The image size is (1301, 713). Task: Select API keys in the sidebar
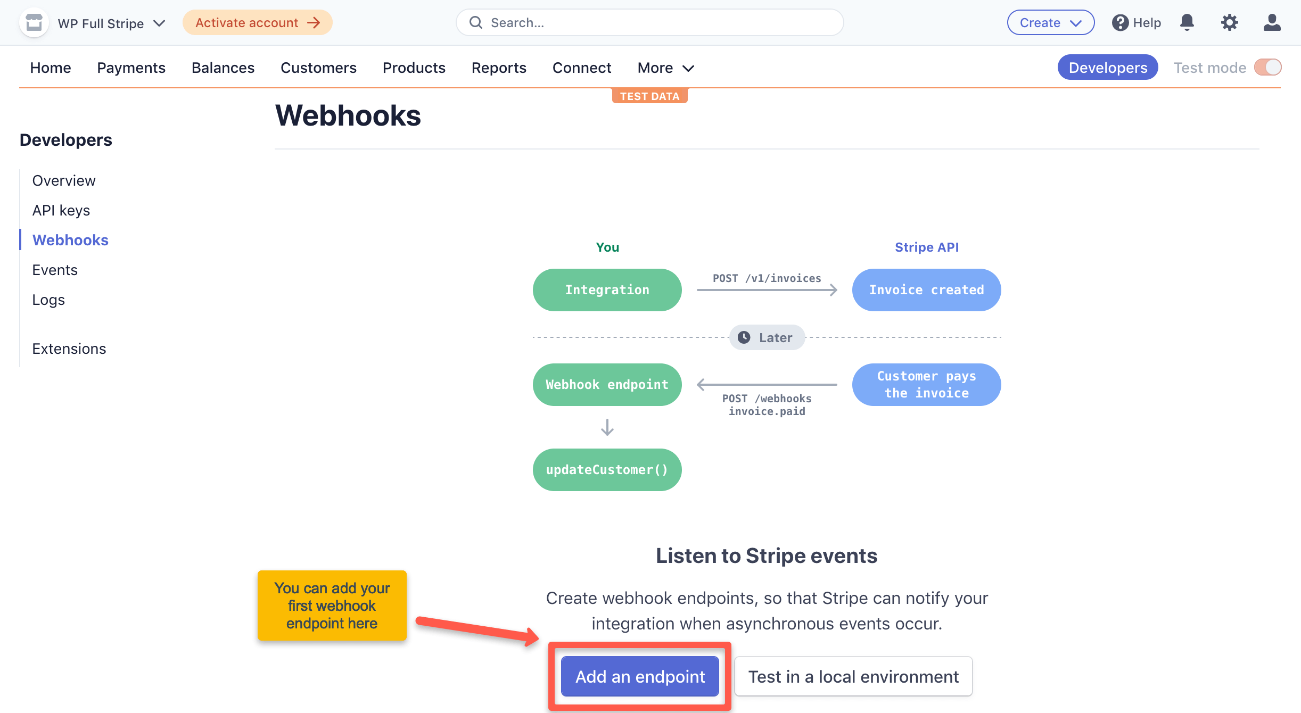pyautogui.click(x=61, y=210)
